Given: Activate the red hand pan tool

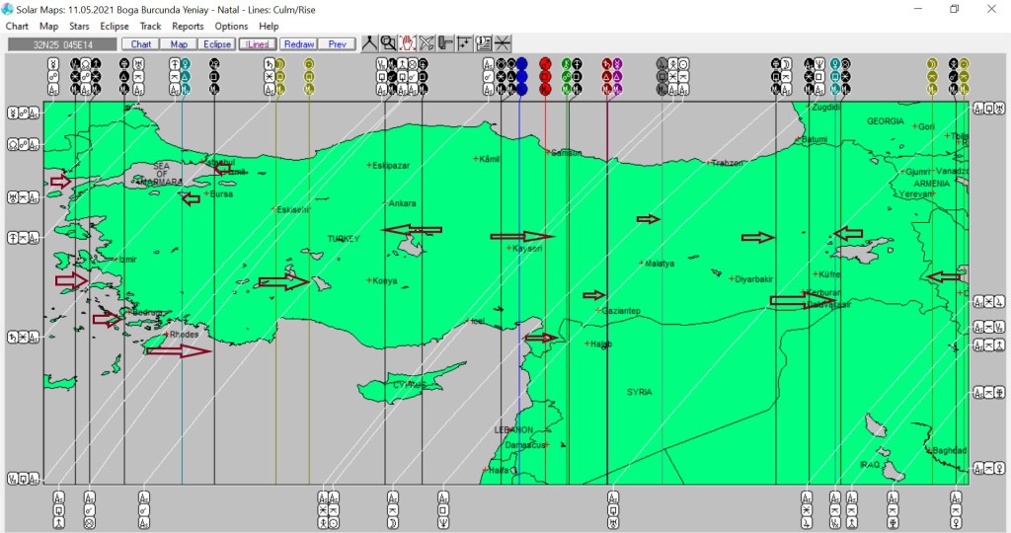Looking at the screenshot, I should [408, 43].
